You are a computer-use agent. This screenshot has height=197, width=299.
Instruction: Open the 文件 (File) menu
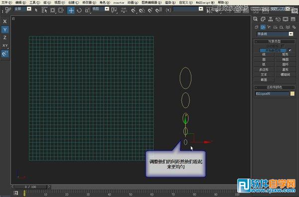(x=6, y=2)
